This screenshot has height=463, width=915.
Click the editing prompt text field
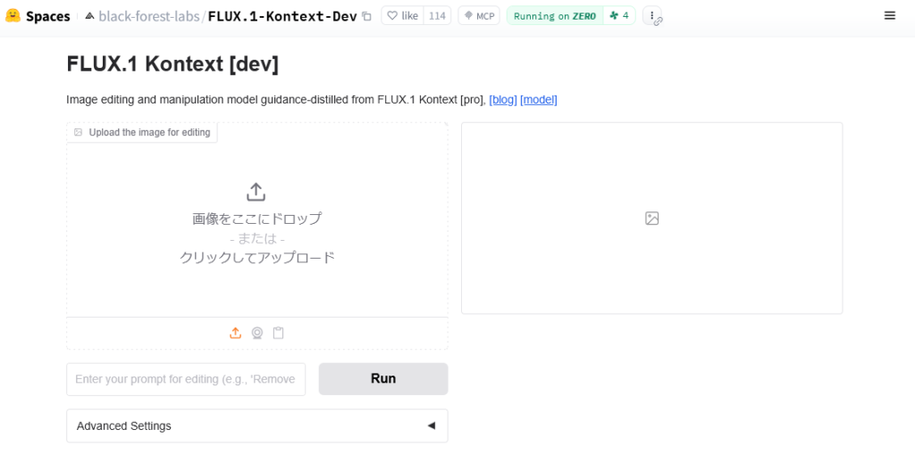pos(186,379)
